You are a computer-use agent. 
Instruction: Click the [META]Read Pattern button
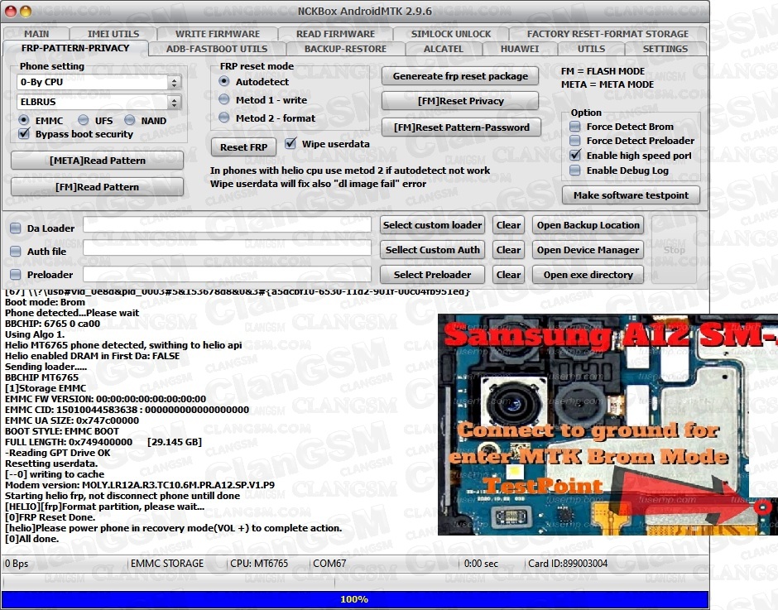(97, 161)
